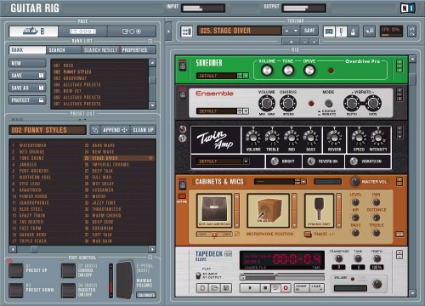
Task: Open the Ensemble DEFAULT preset dropdown
Action: [x=246, y=111]
